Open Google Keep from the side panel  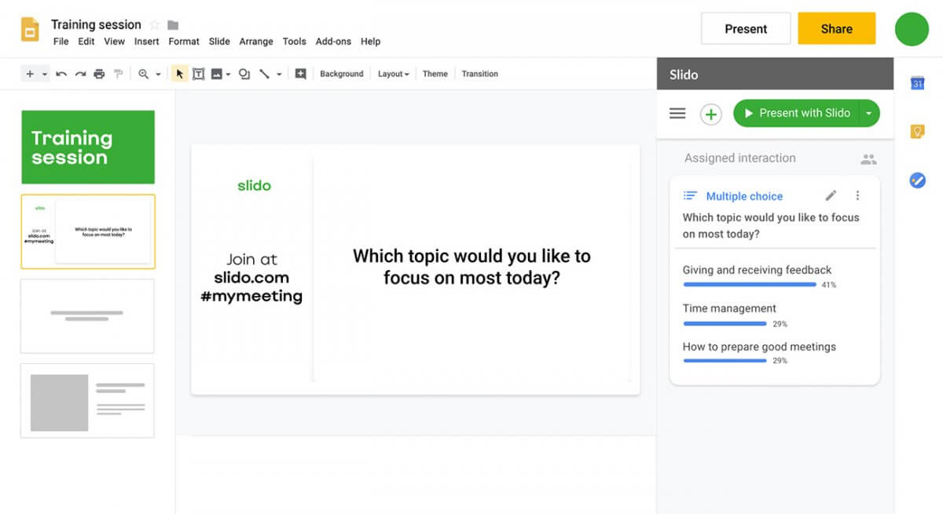click(918, 131)
